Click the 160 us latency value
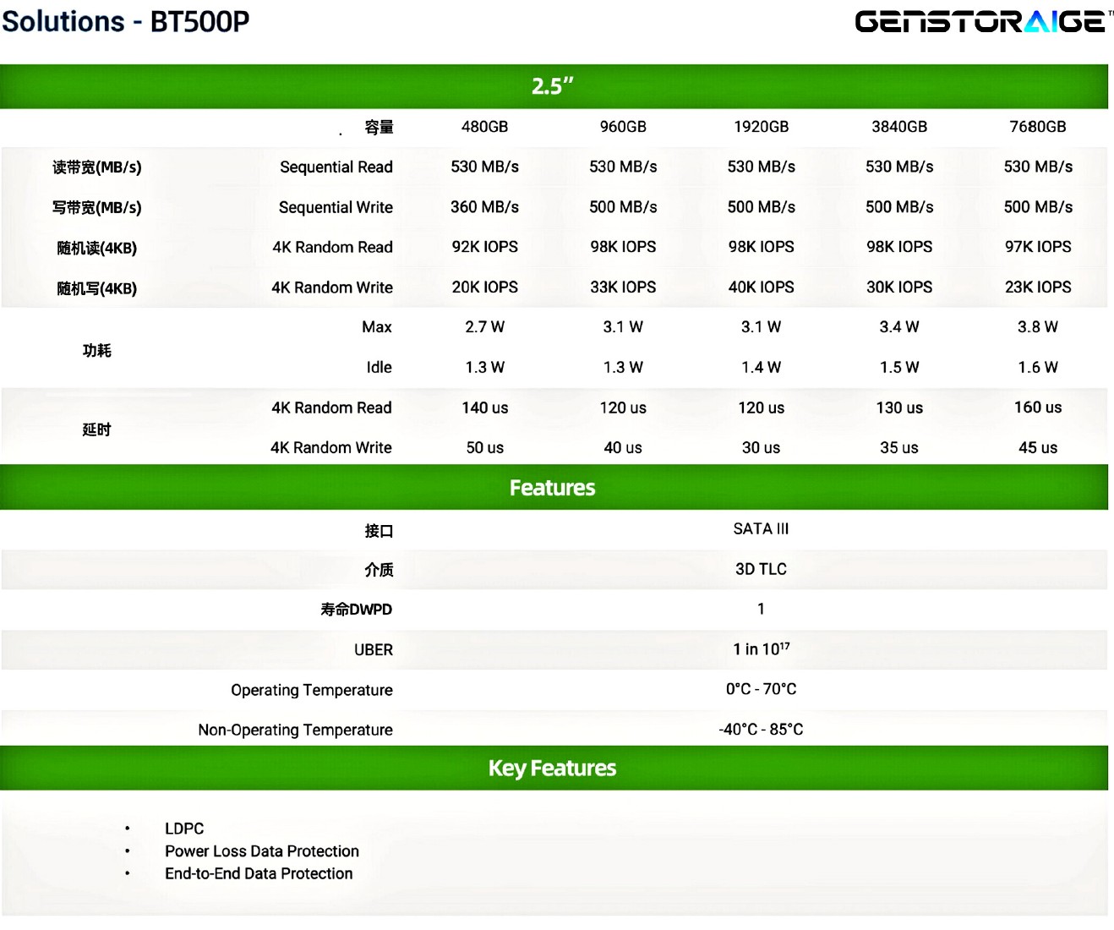Image resolution: width=1114 pixels, height=930 pixels. click(1038, 408)
